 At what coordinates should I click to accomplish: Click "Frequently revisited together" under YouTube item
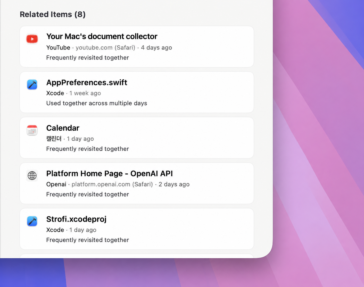88,58
